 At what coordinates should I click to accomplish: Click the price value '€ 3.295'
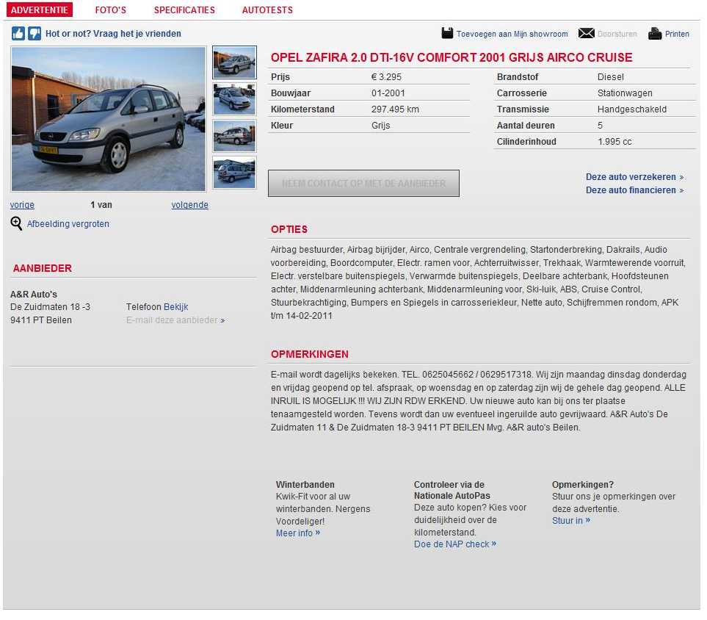click(x=386, y=77)
